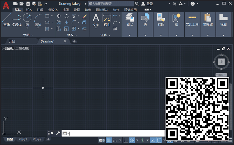Click the Leader annotation icon

pos(115,22)
